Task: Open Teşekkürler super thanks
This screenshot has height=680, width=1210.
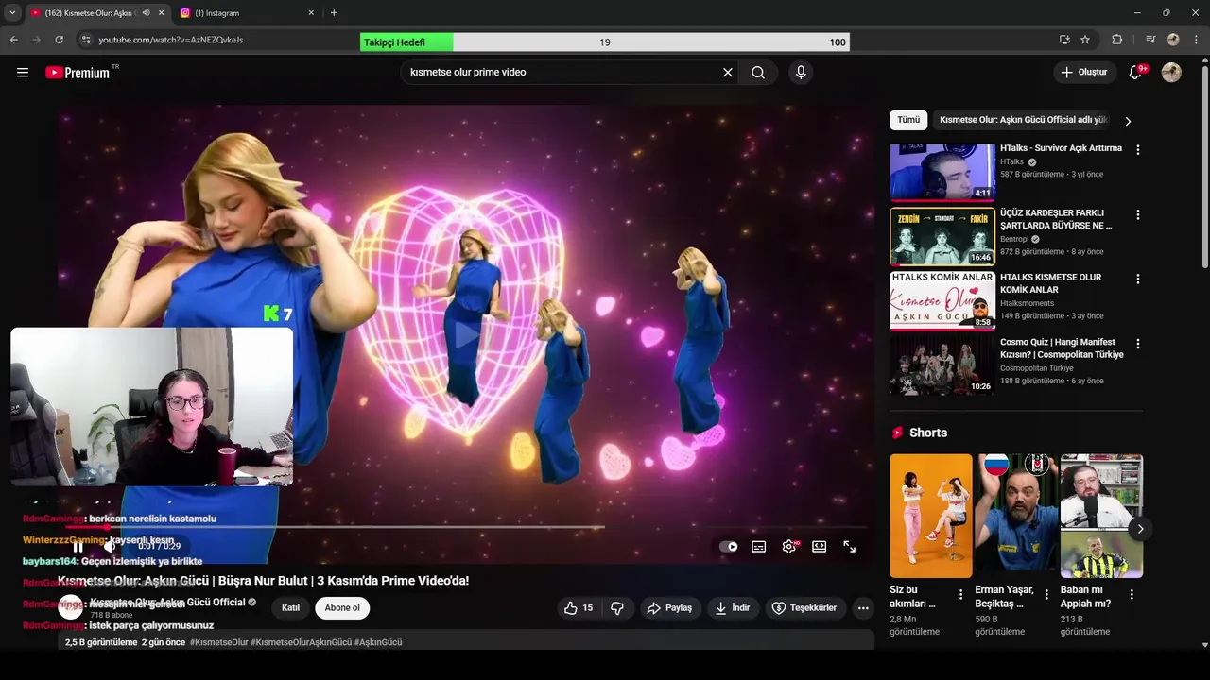Action: click(x=804, y=608)
